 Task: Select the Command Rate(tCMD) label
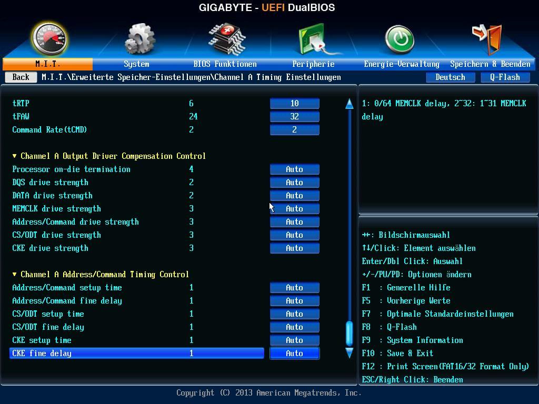point(50,129)
